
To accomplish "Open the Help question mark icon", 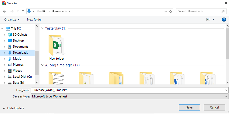I will tap(224, 20).
